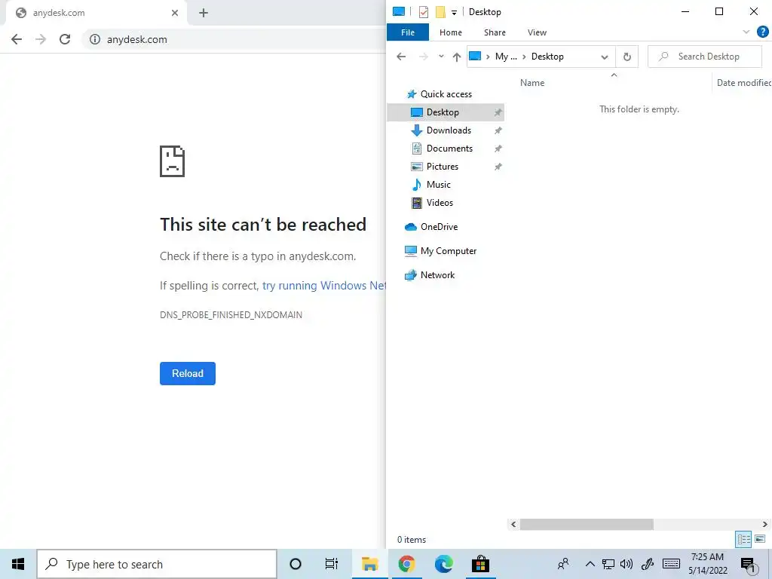Go up one folder level in Explorer

pyautogui.click(x=456, y=57)
